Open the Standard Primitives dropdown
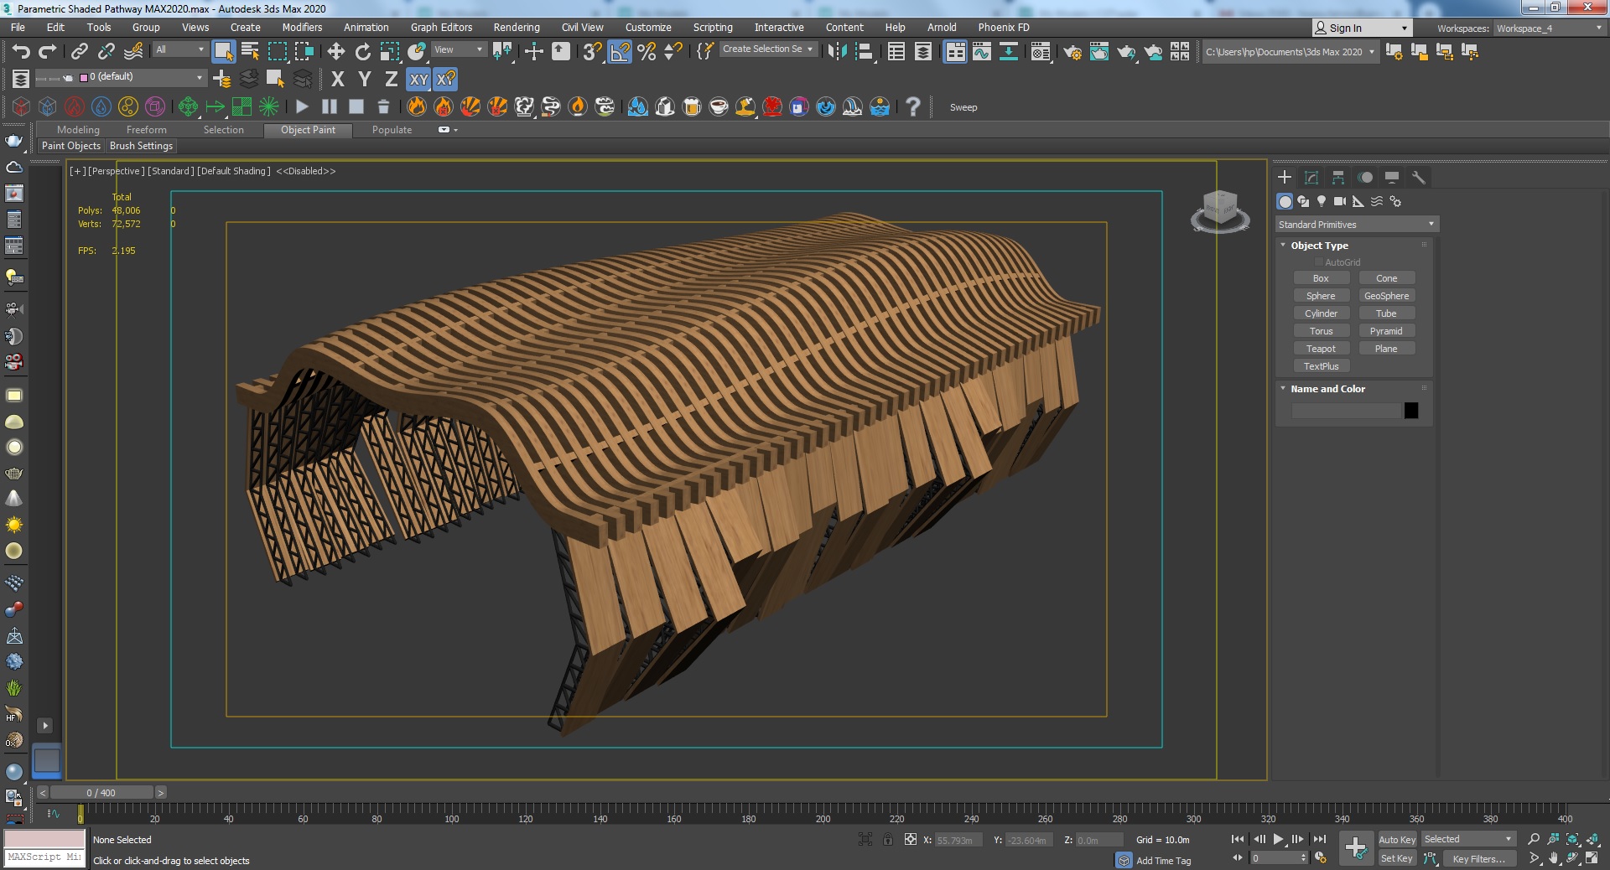The image size is (1610, 870). (1356, 225)
